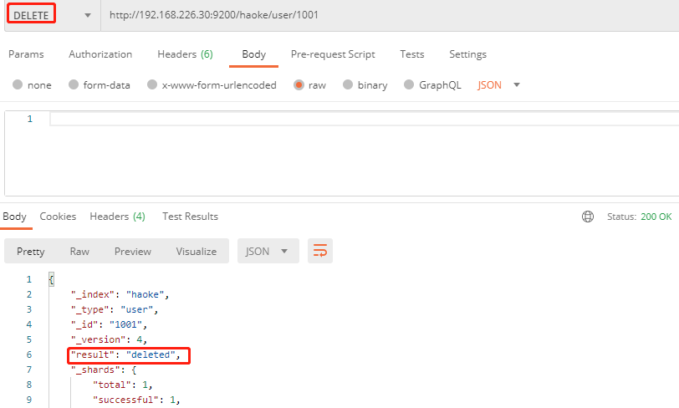
Task: Open the response Headers (4) tab
Action: pyautogui.click(x=117, y=217)
